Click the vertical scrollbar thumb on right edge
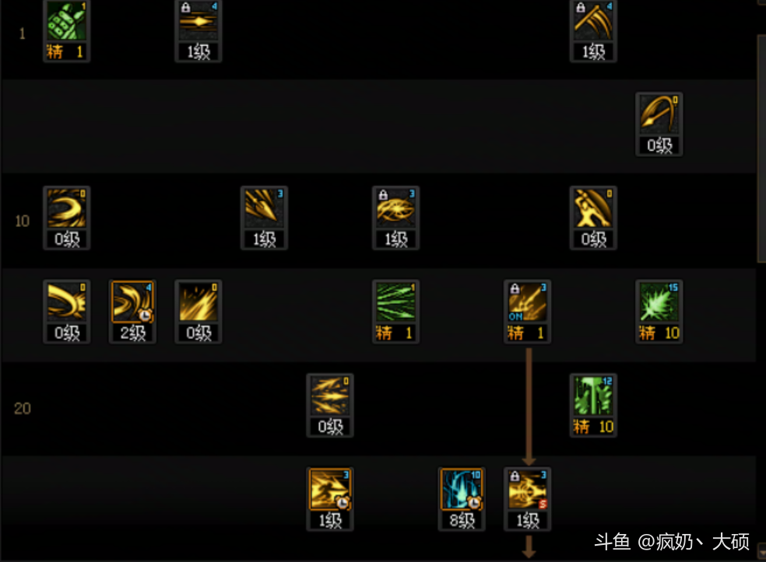 pyautogui.click(x=761, y=148)
